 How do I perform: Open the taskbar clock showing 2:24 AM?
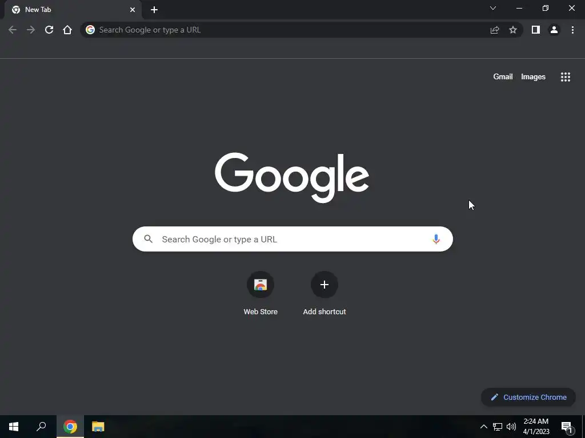point(536,427)
